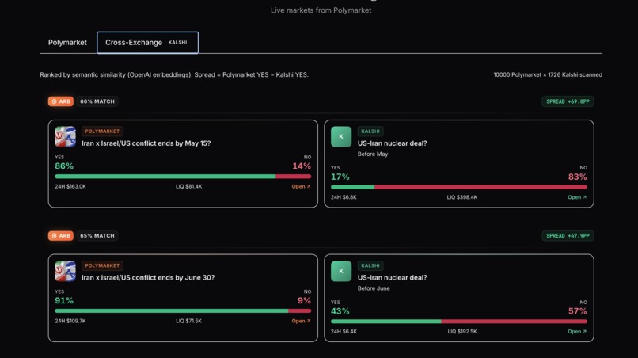Image resolution: width=638 pixels, height=358 pixels.
Task: Click the ARB badge above 65% match pair
Action: (x=61, y=236)
